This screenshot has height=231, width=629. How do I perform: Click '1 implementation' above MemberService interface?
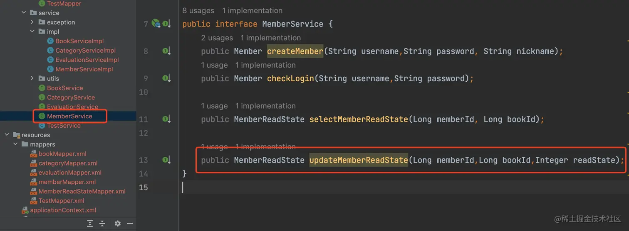coord(252,10)
